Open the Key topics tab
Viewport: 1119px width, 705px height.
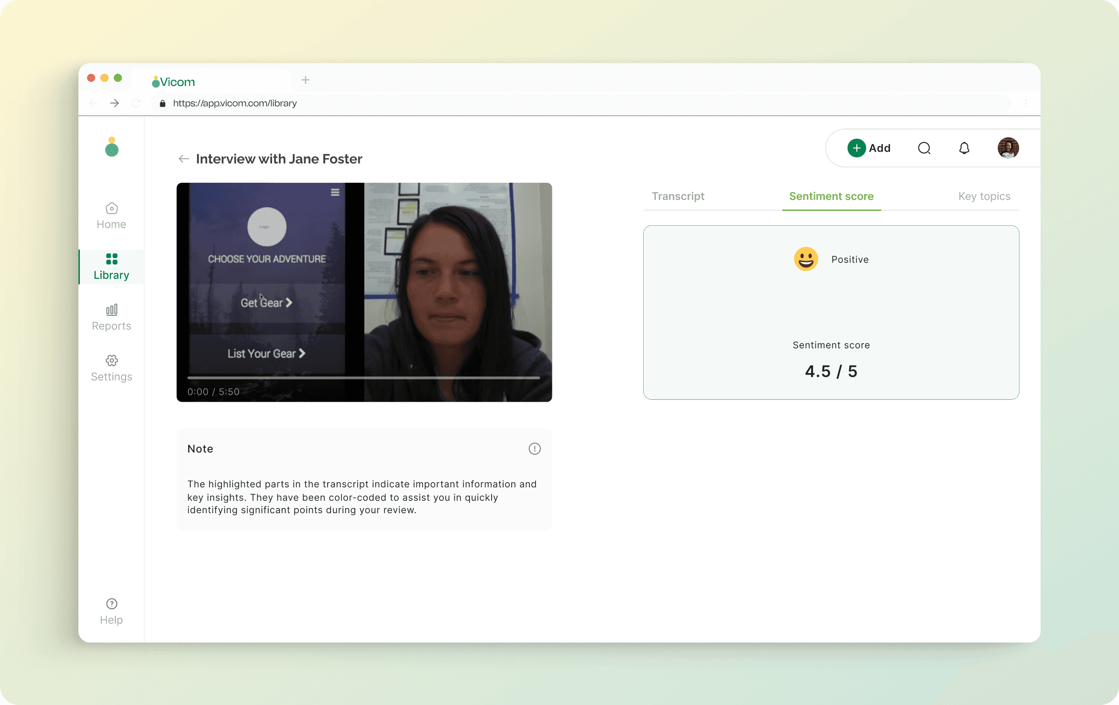click(984, 196)
